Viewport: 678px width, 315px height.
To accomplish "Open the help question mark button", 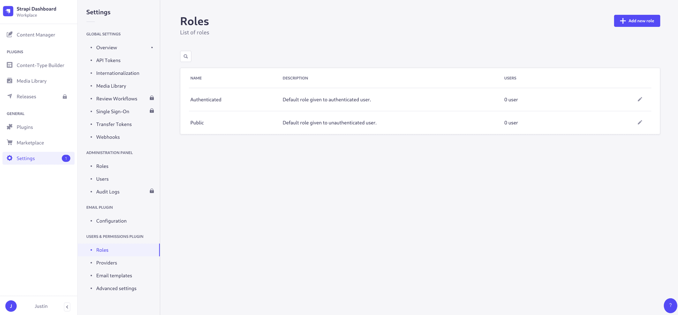I will tap(670, 305).
